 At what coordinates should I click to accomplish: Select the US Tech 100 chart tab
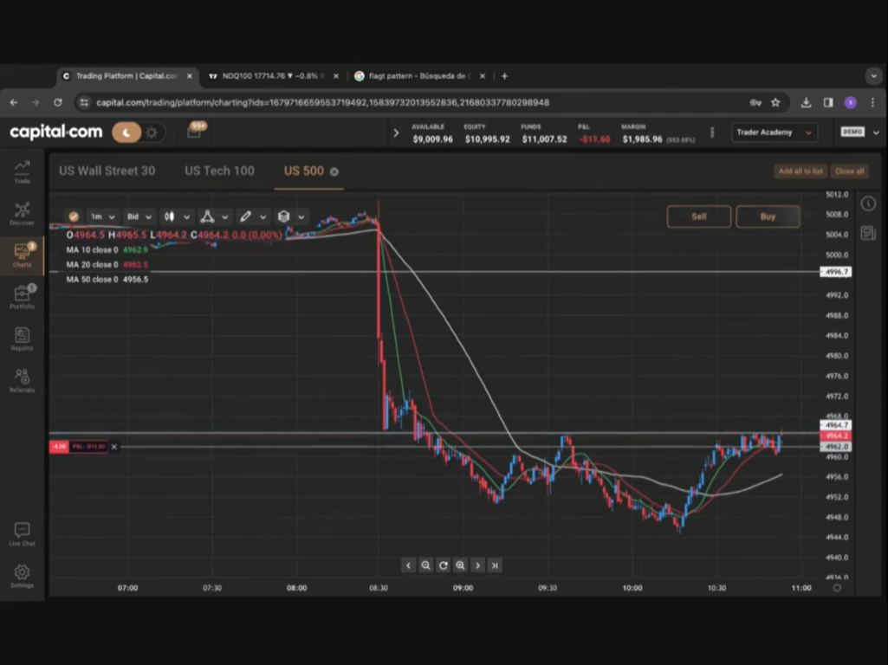219,171
